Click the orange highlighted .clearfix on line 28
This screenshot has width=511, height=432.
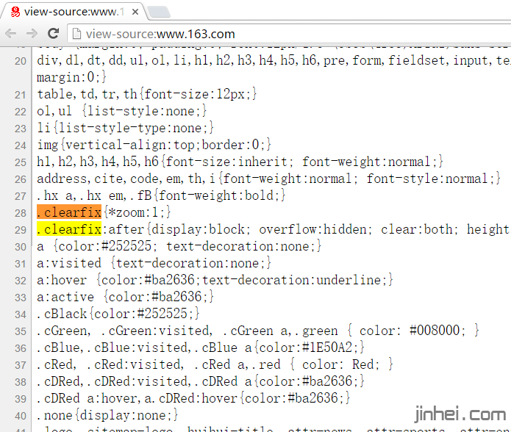pos(69,212)
